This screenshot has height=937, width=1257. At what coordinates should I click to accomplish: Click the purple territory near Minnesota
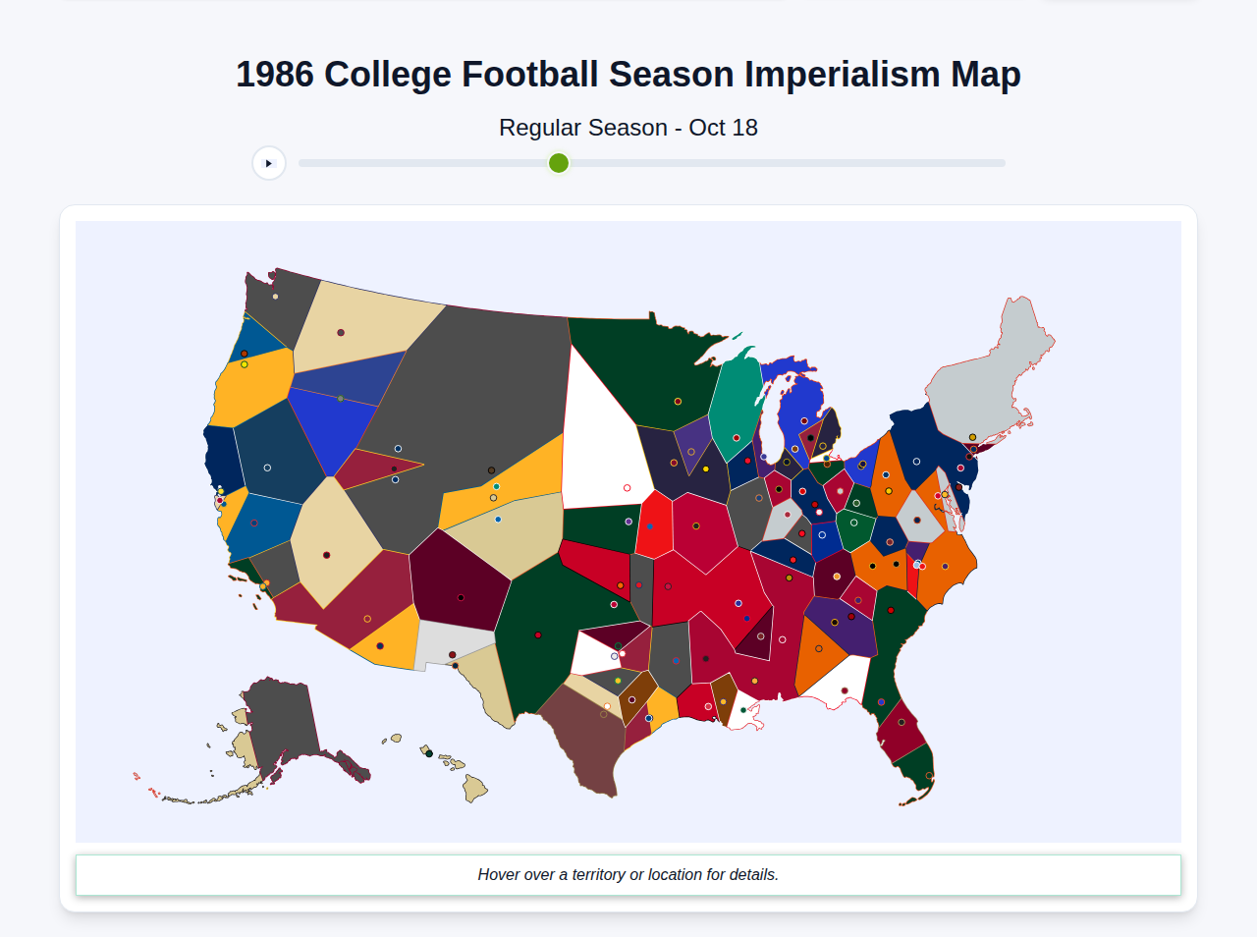tap(692, 452)
